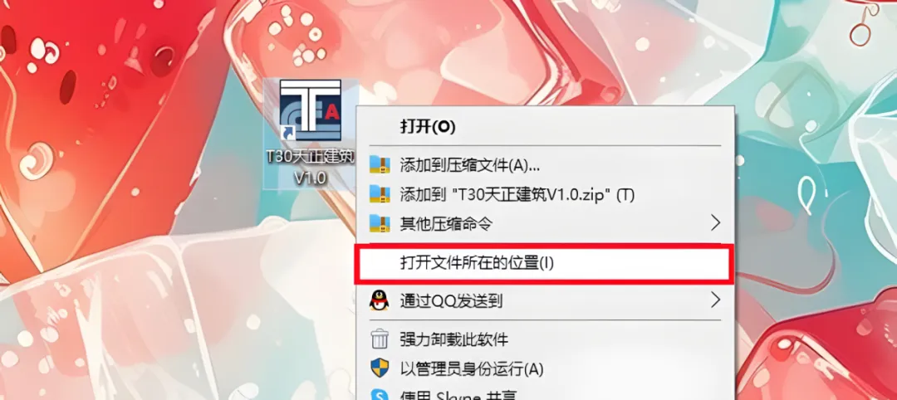Select the 通过QQ发送到 menu label
897x400 pixels.
451,300
